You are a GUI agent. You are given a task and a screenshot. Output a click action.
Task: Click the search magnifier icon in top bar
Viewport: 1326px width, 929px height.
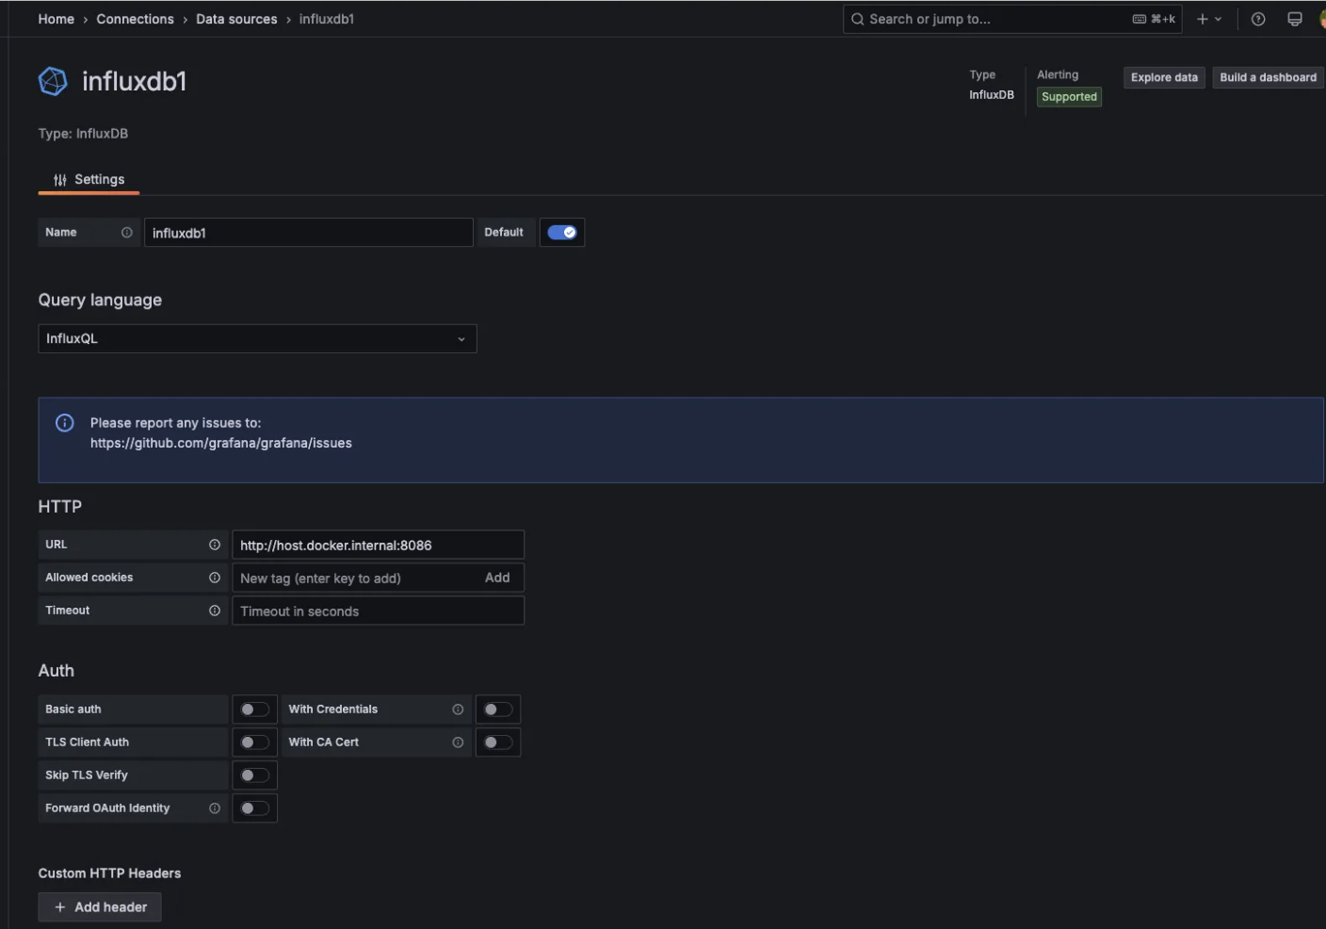click(858, 19)
